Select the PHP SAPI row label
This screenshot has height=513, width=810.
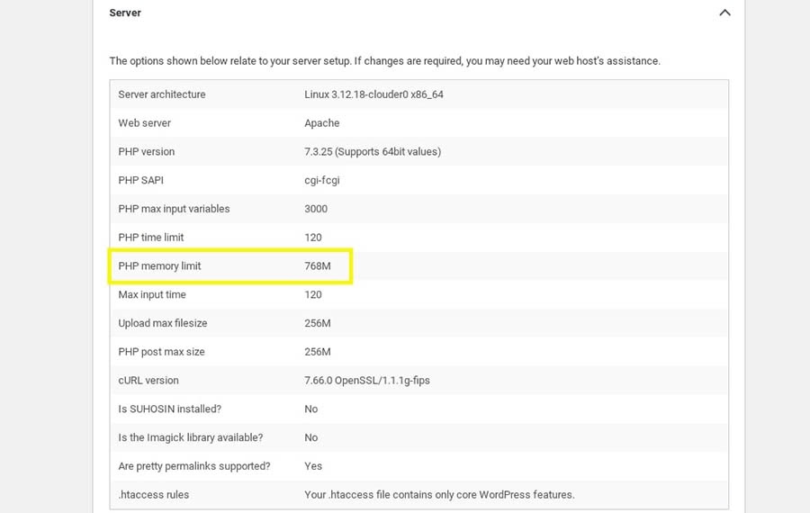point(139,180)
